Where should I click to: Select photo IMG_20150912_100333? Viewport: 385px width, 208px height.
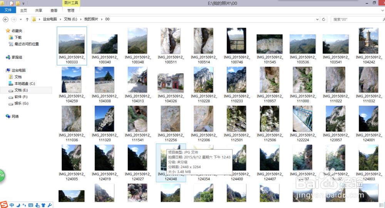(72, 46)
